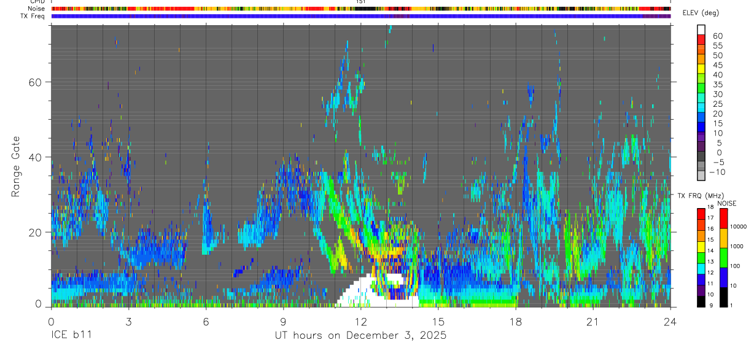Click the '100' label on the NOISE scale
This screenshot has height=348, width=754.
(735, 266)
